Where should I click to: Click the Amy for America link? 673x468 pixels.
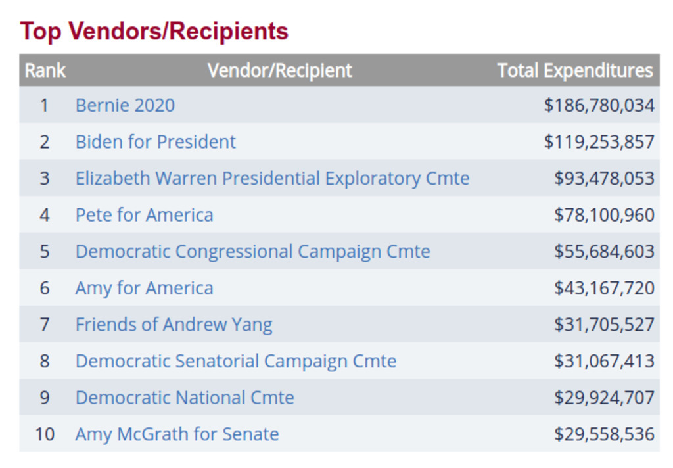(x=144, y=288)
